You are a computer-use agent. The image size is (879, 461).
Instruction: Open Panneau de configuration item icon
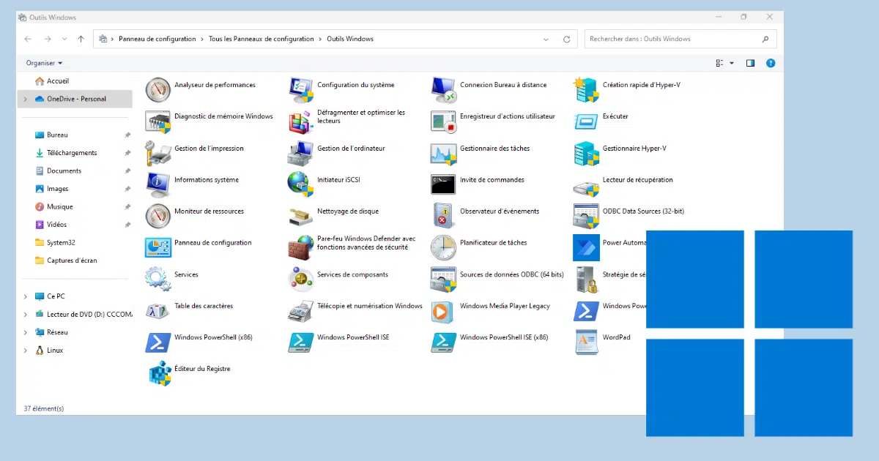[x=157, y=247]
